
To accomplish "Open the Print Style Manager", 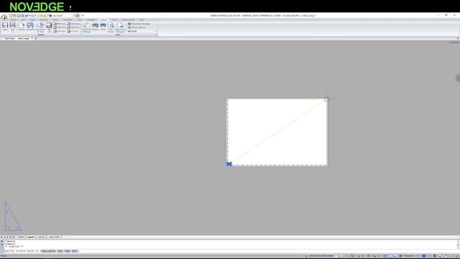I will click(139, 24).
